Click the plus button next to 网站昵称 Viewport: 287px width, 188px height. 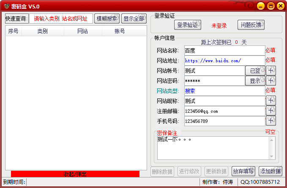pyautogui.click(x=271, y=101)
